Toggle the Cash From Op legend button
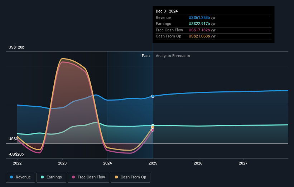The image size is (294, 187). 130,177
